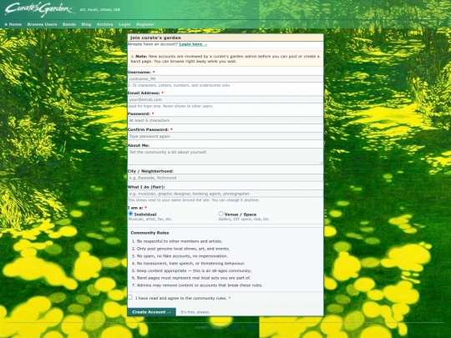Focus the Email Address field

[225, 99]
